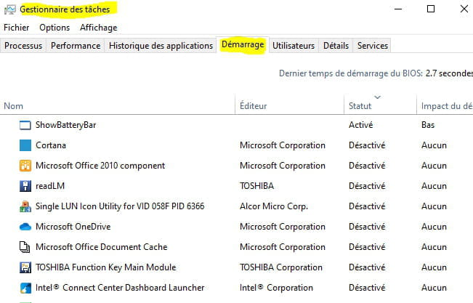Select Microsoft Office Document Cache entry
Screen dimensions: 473x303
point(102,247)
